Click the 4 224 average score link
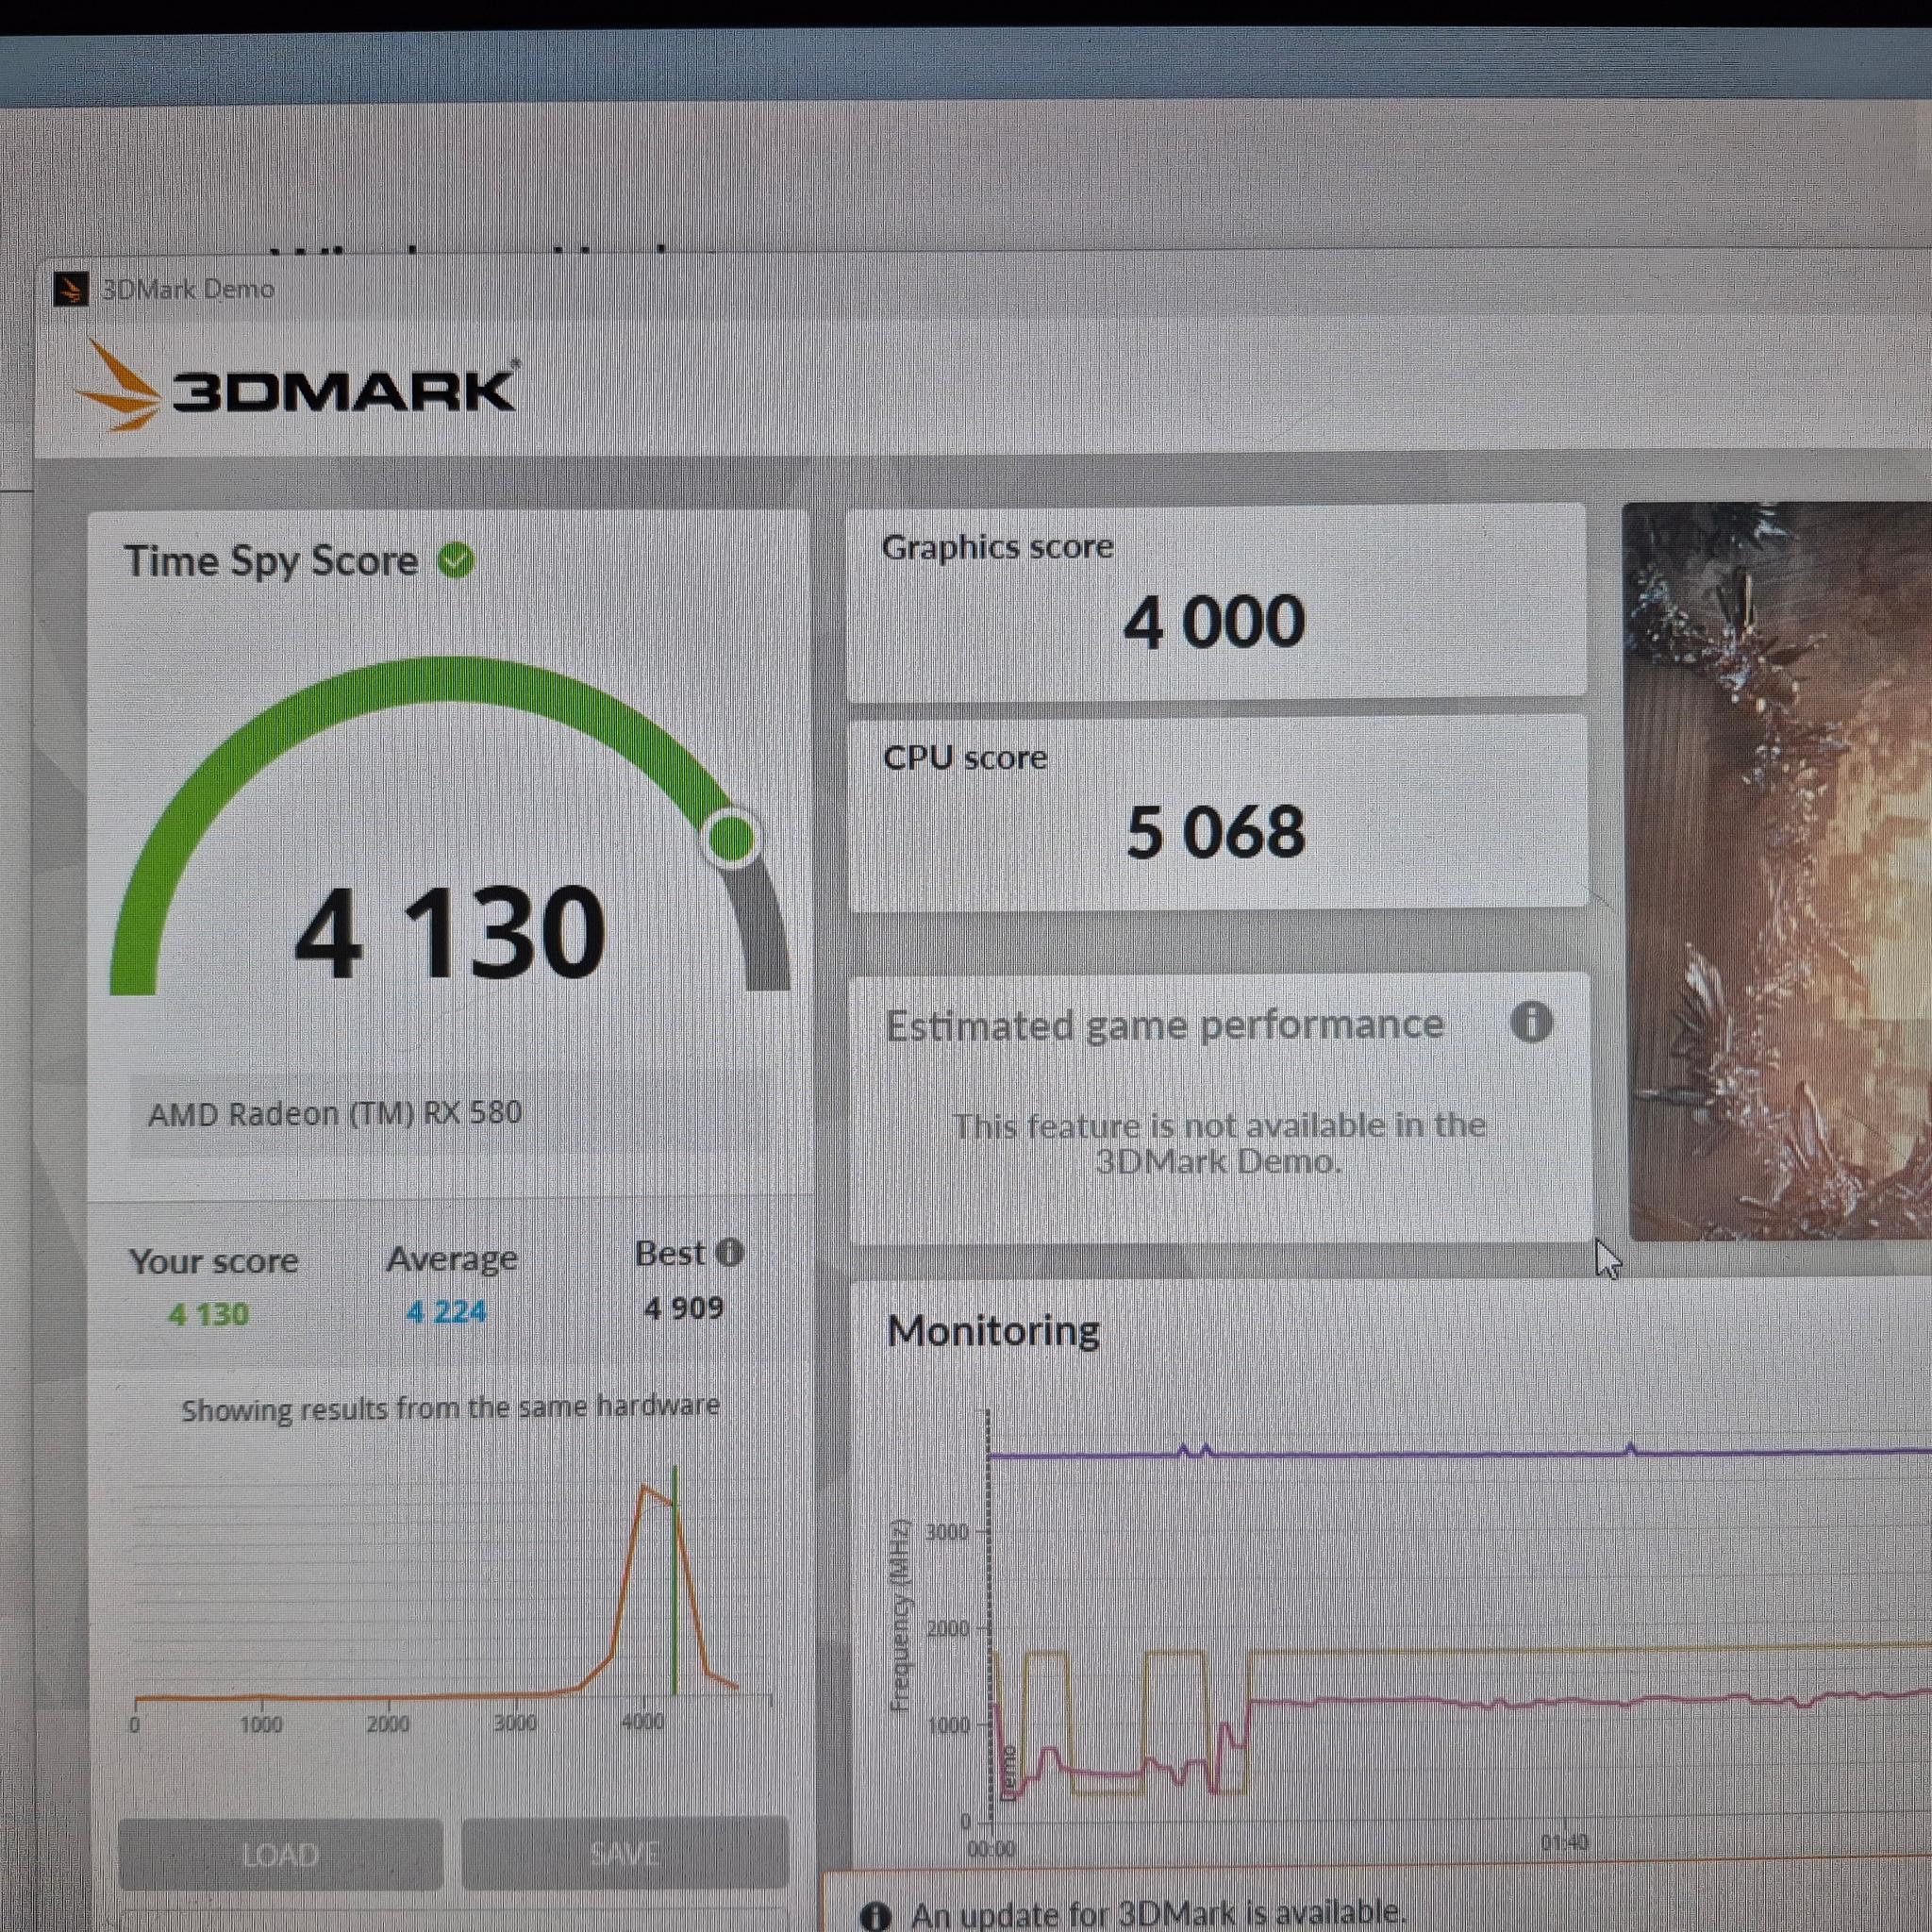Viewport: 1932px width, 1932px height. [446, 1311]
